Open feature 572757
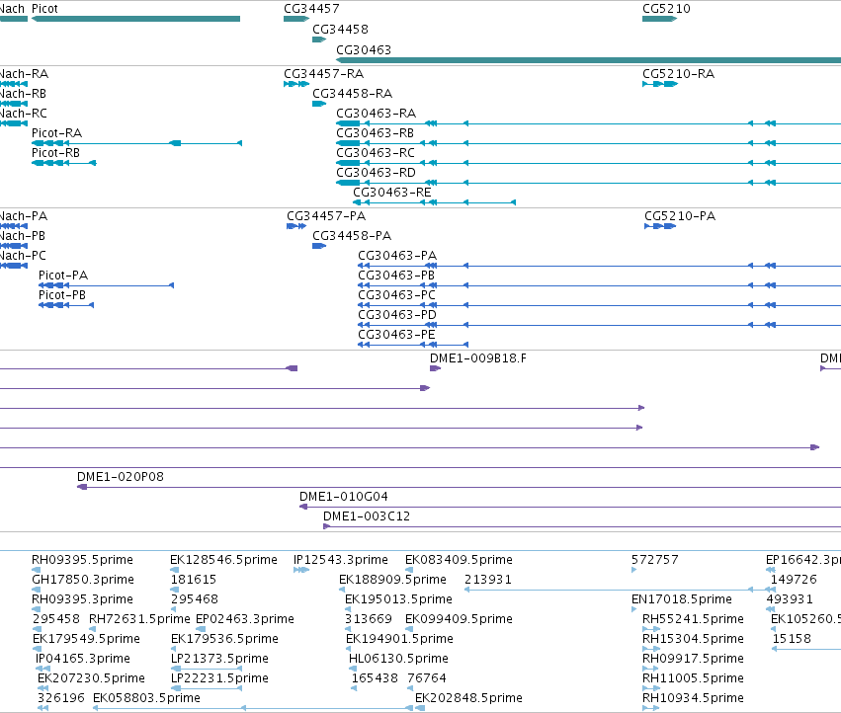The height and width of the screenshot is (713, 841). [655, 560]
